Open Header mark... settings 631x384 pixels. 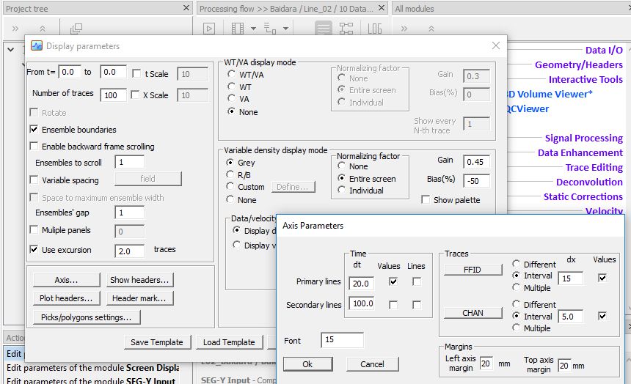point(139,298)
